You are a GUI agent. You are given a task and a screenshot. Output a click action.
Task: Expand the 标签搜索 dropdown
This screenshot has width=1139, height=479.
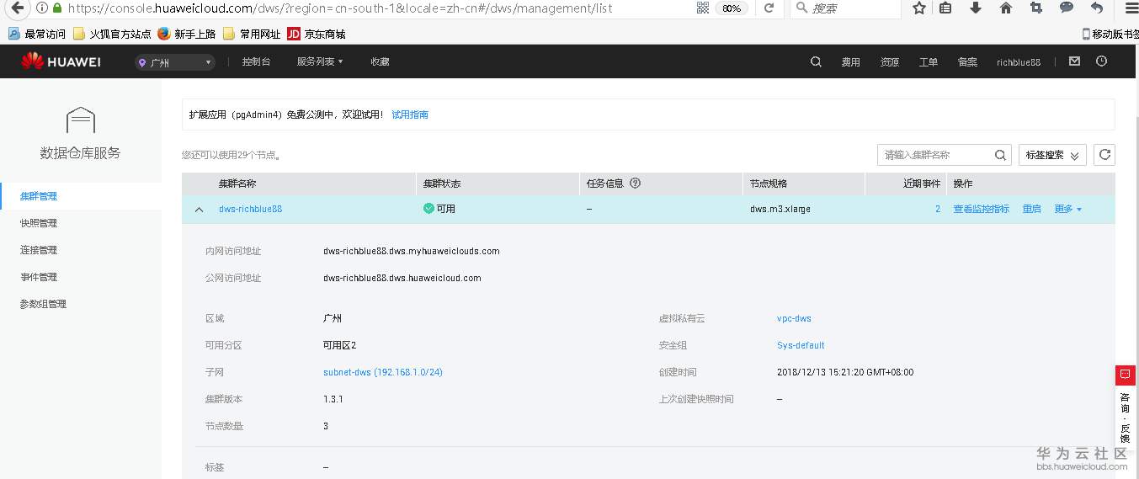pyautogui.click(x=1052, y=155)
